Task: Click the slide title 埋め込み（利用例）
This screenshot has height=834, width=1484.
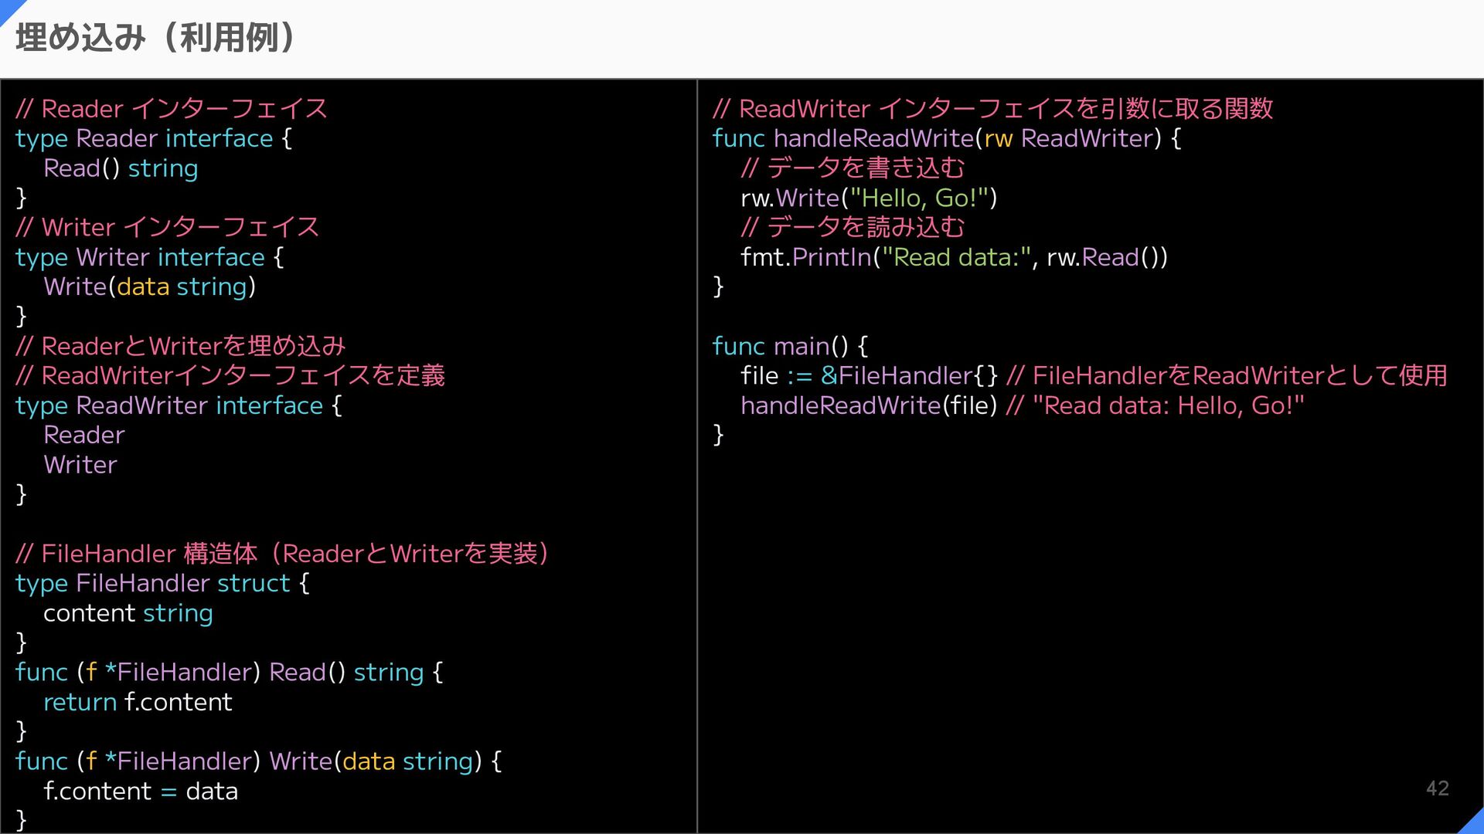Action: pos(155,38)
